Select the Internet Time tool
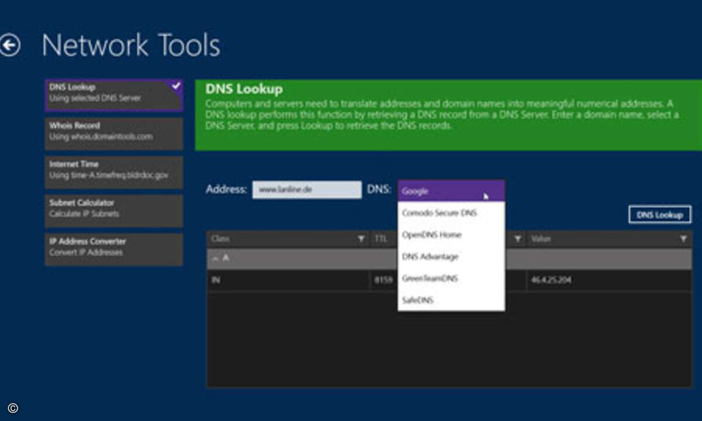The height and width of the screenshot is (421, 702). point(114,172)
